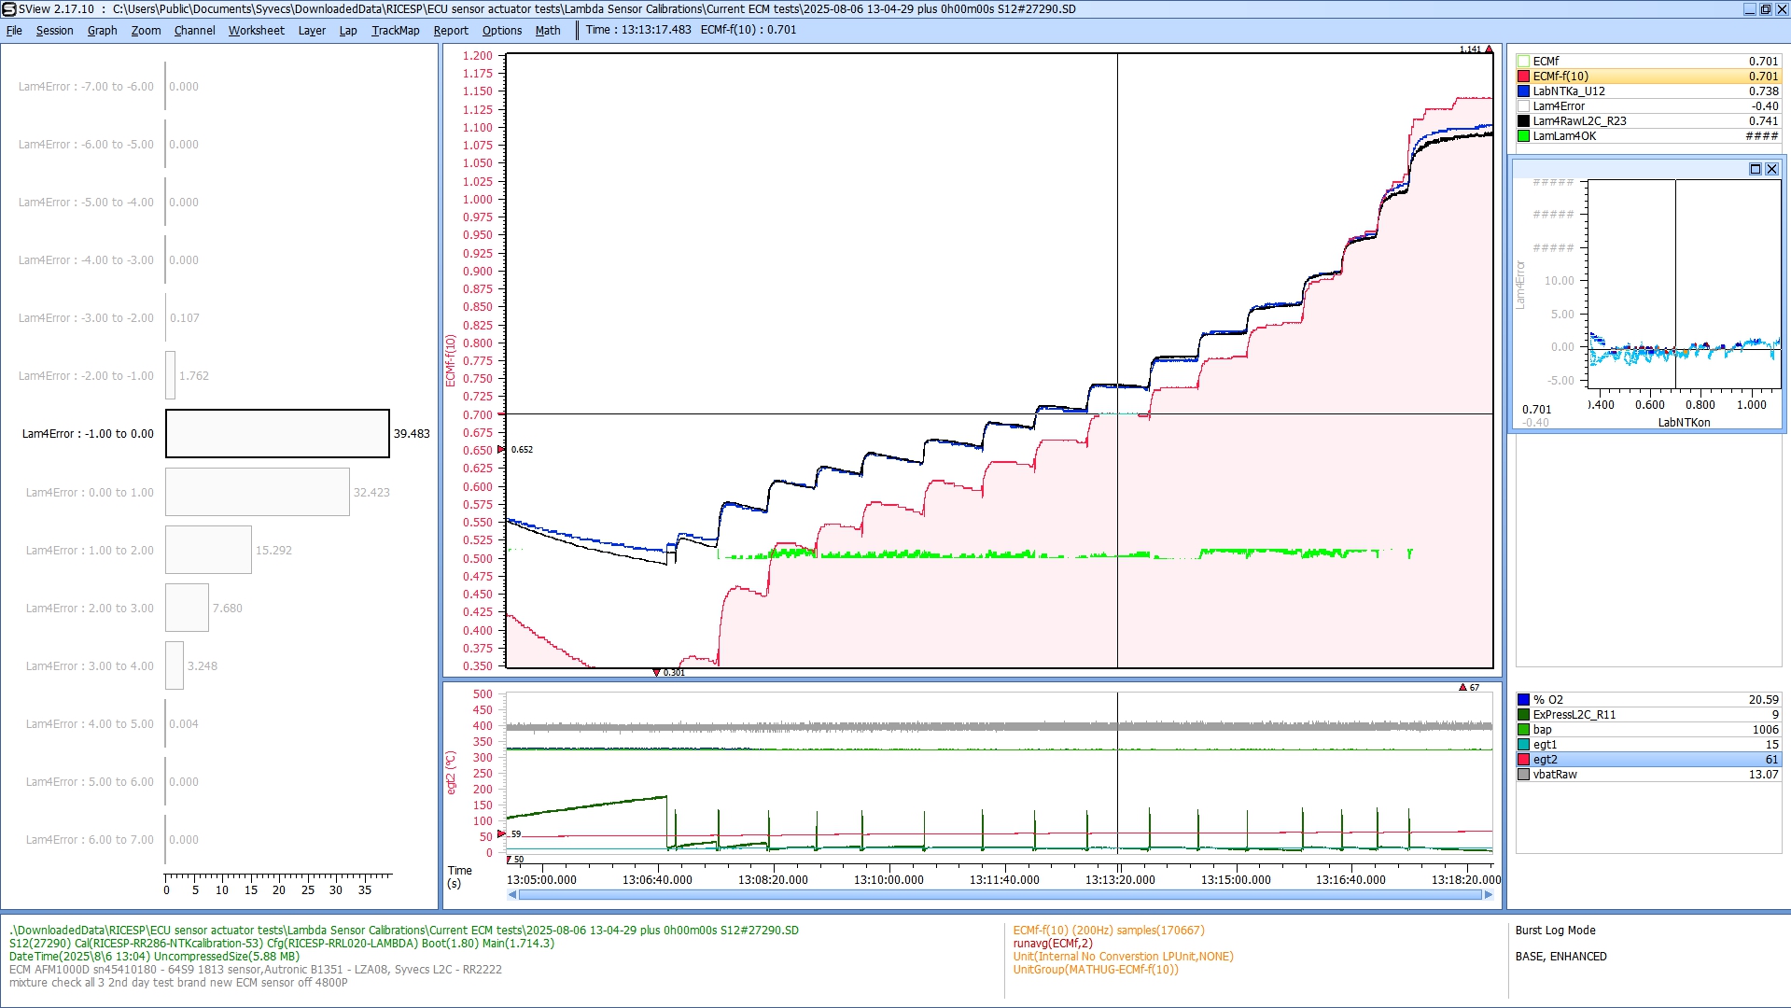1791x1008 pixels.
Task: Toggle the LamLam4OK green channel box
Action: coord(1523,136)
